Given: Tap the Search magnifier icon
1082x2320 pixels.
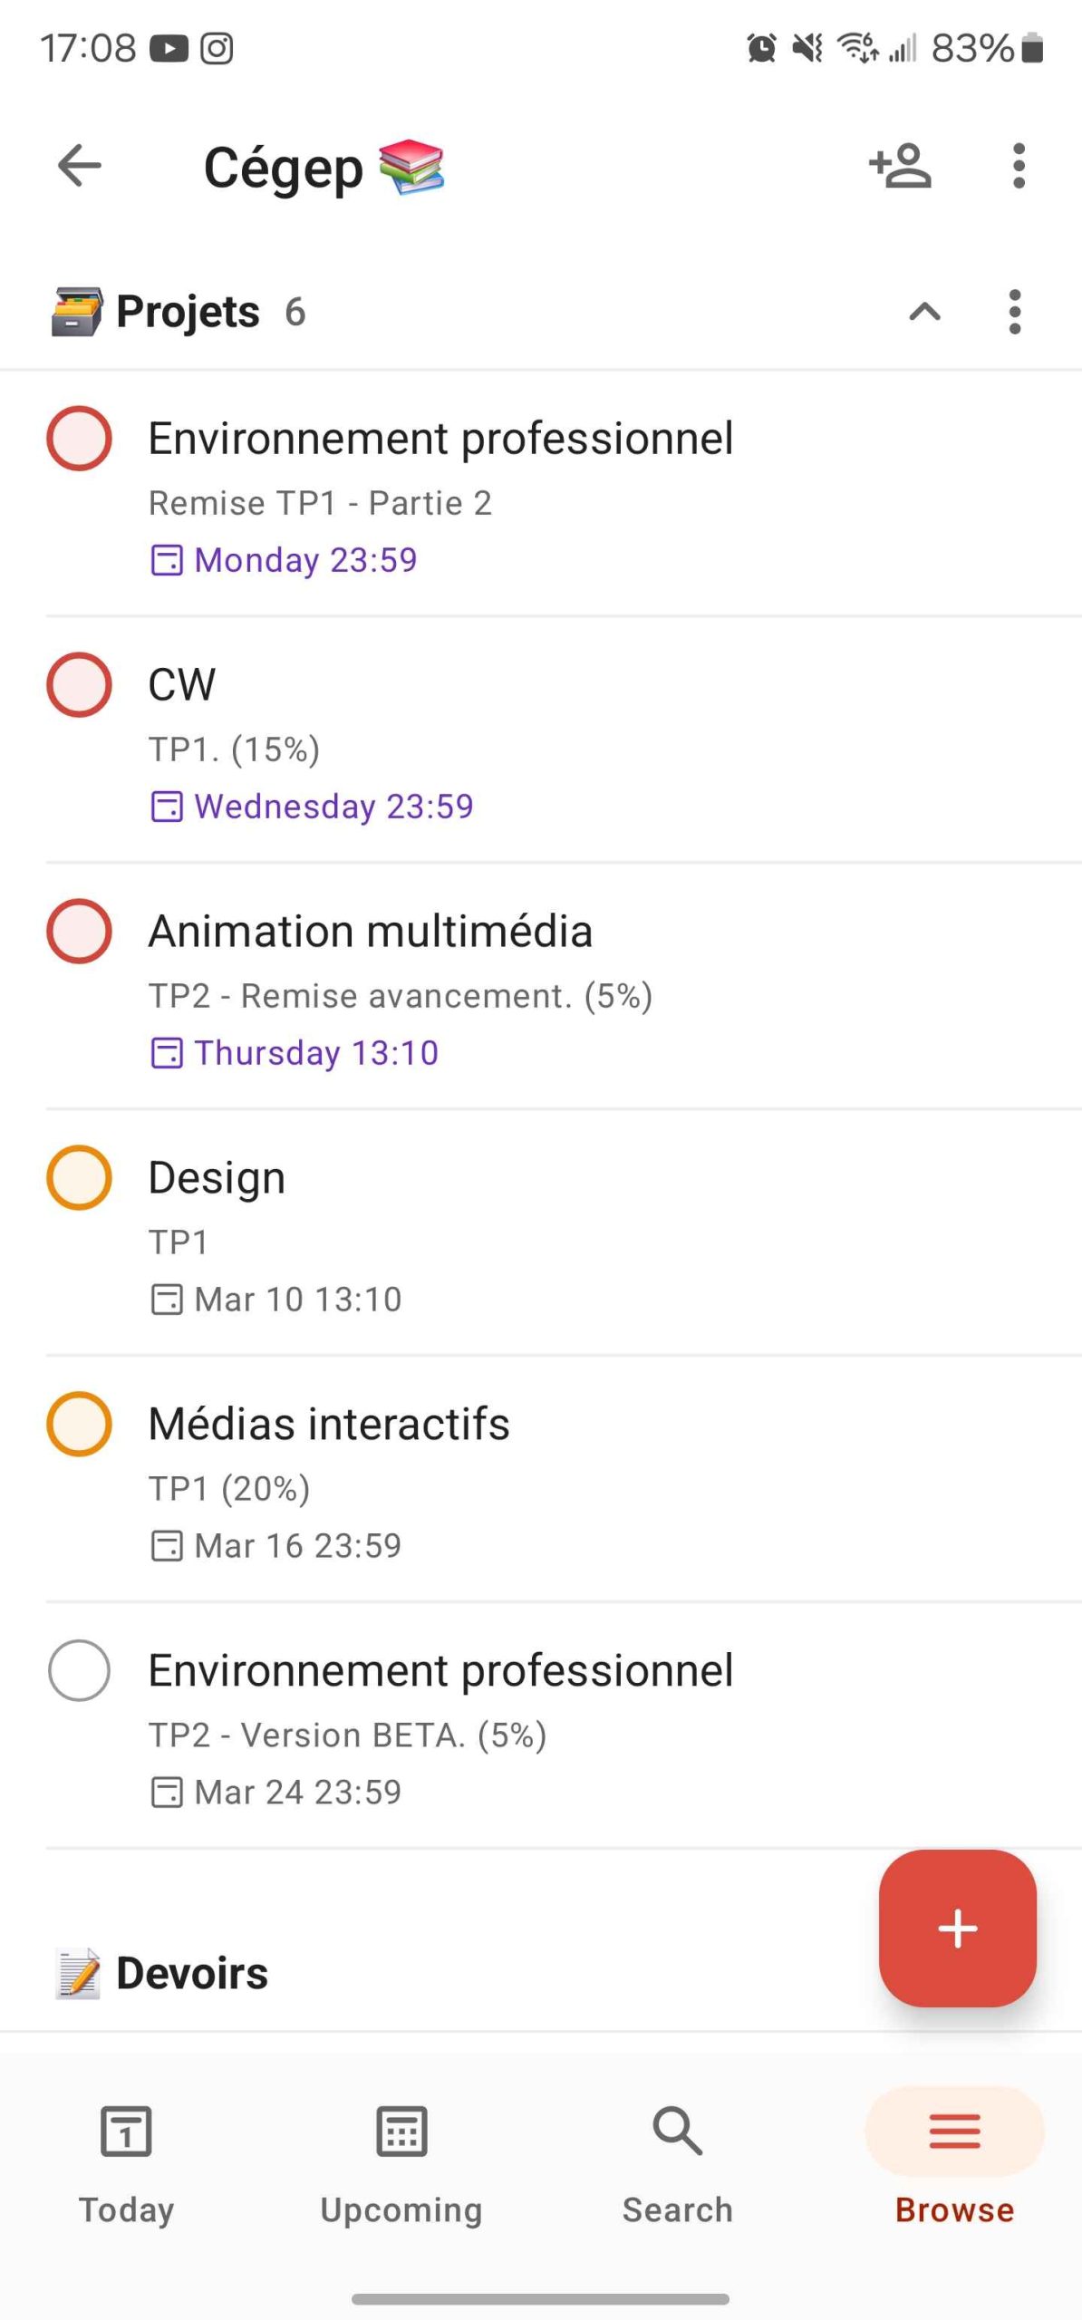Looking at the screenshot, I should click(x=677, y=2131).
